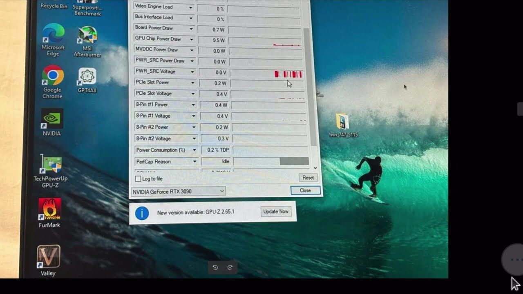Open the Valley benchmark shortcut

[x=48, y=261]
